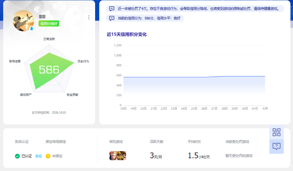293x171 pixels.
Task: Click the user avatar picture
Action: click(23, 20)
